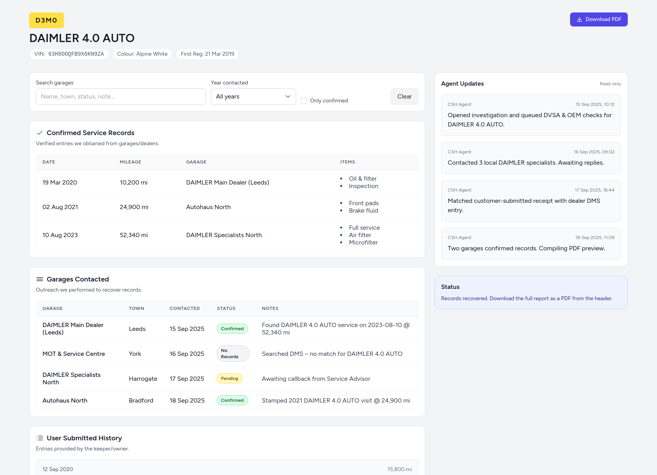
Task: Click the green checkmark beside Confirmed Service Records
Action: tap(39, 133)
